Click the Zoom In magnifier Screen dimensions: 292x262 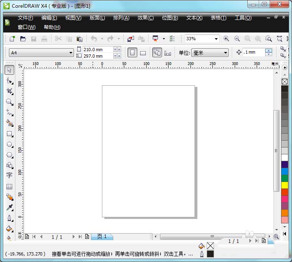click(226, 39)
